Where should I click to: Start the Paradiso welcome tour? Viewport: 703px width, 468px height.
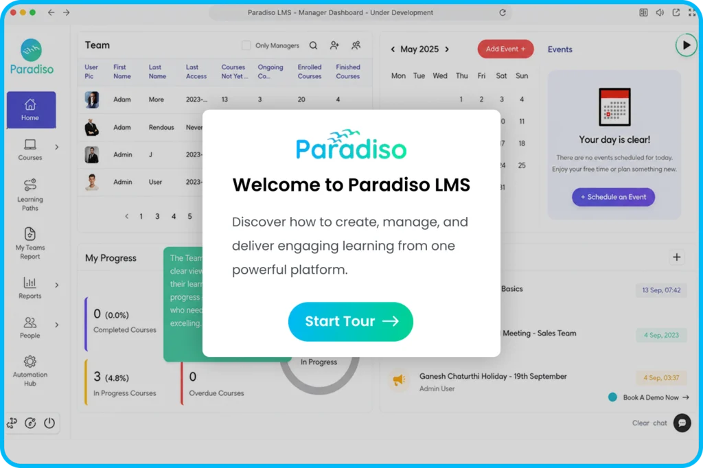coord(350,321)
